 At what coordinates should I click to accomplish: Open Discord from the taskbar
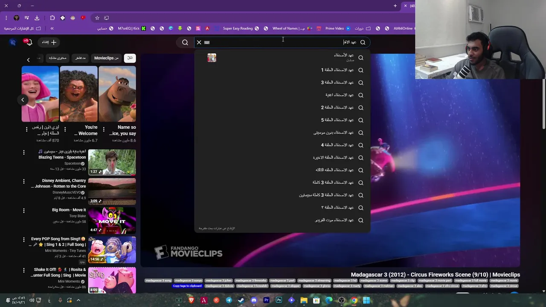click(x=254, y=300)
